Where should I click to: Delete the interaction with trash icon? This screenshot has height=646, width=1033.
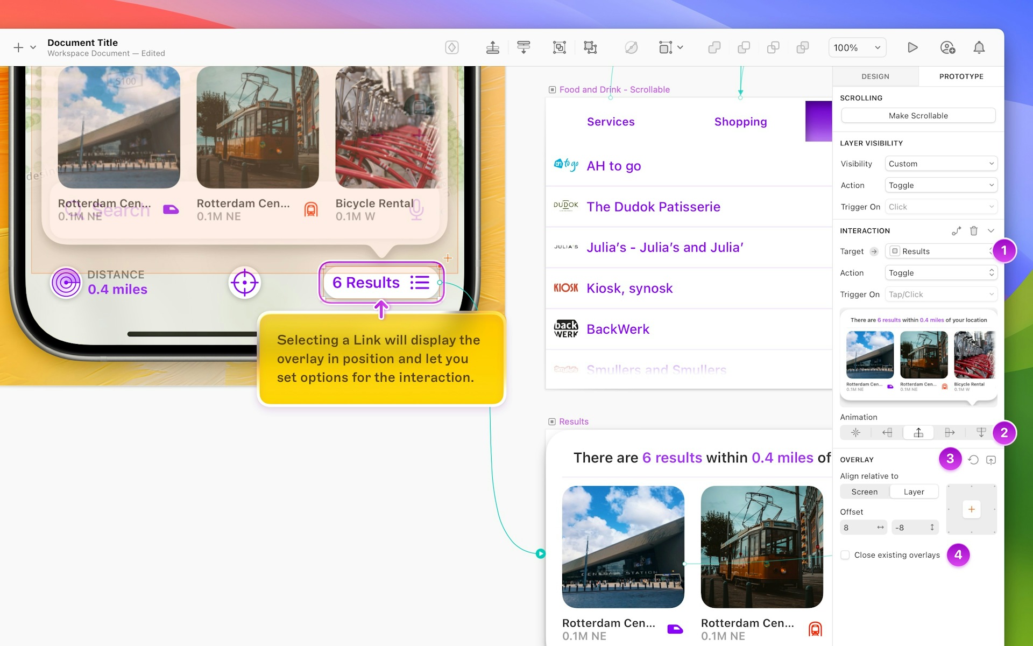coord(974,231)
